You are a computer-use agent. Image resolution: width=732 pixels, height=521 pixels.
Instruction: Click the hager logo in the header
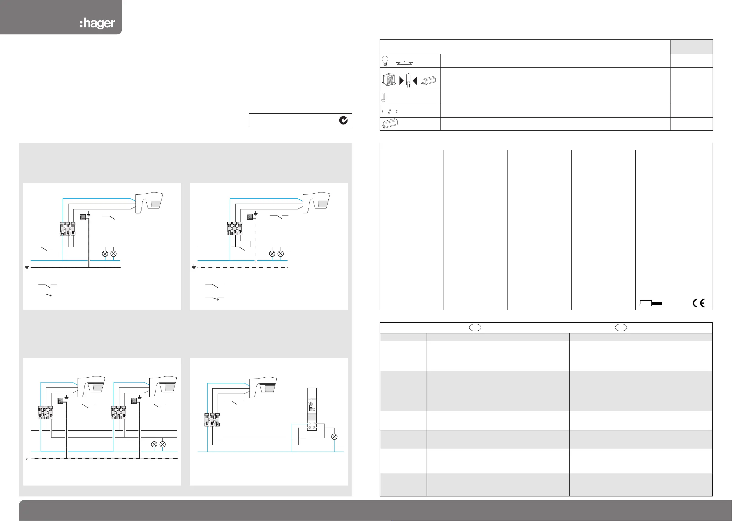pos(97,23)
